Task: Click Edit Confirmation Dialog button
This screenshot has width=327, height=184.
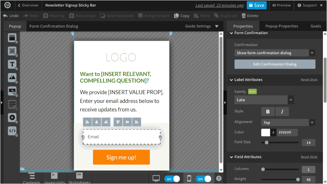Action: click(x=275, y=64)
